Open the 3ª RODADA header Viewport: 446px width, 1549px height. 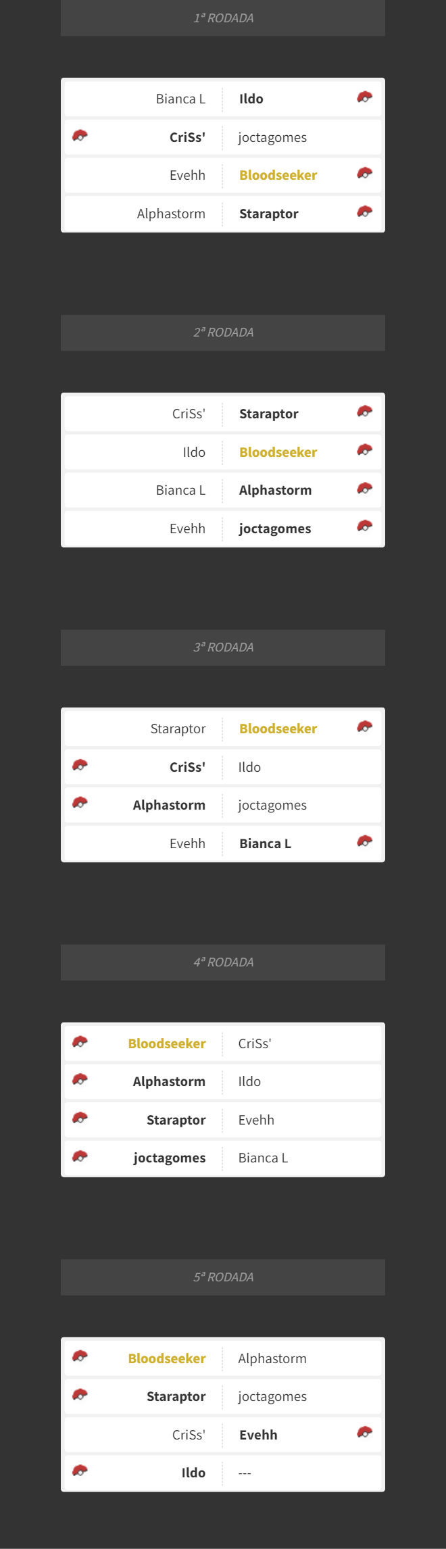point(223,647)
